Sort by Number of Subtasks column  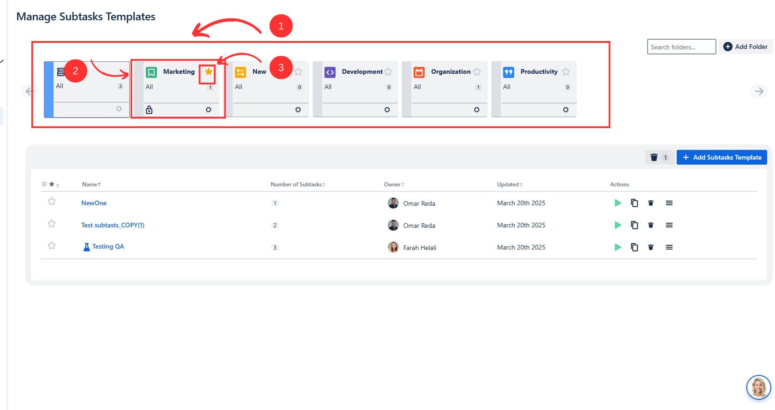(298, 184)
